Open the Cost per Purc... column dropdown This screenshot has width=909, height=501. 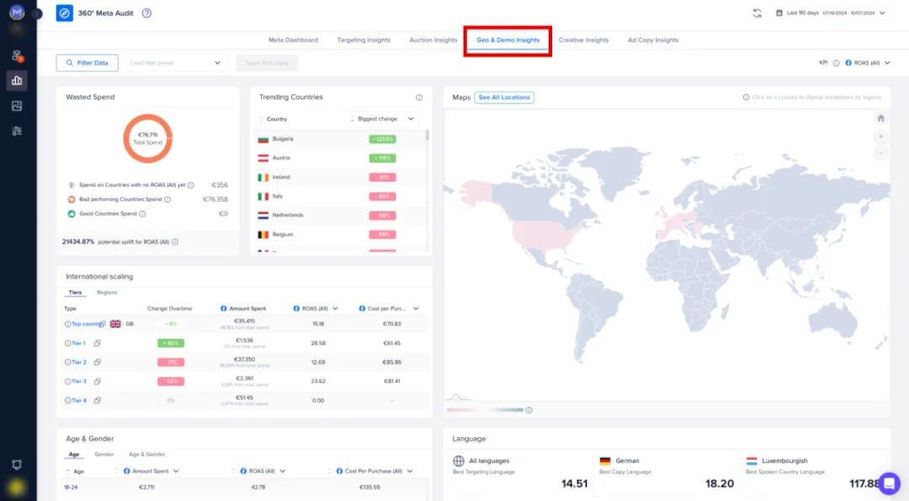[416, 309]
